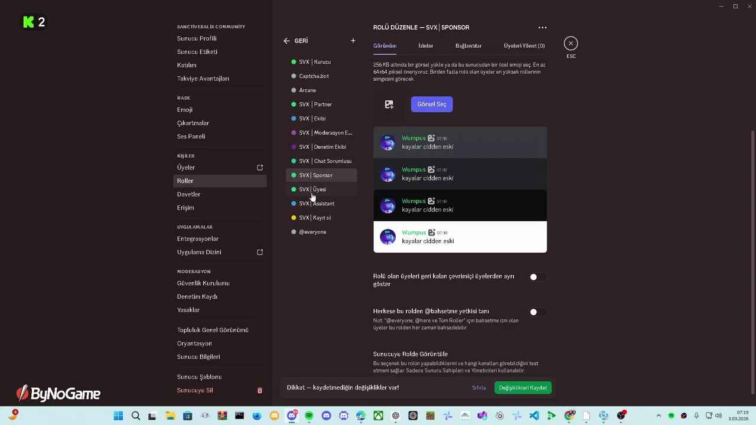Open Minecraft icon in the taskbar
Image resolution: width=756 pixels, height=425 pixels.
click(x=430, y=416)
